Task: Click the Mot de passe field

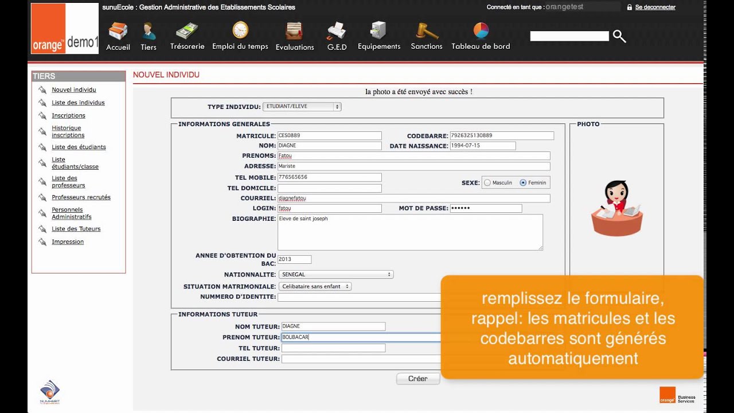Action: [486, 209]
